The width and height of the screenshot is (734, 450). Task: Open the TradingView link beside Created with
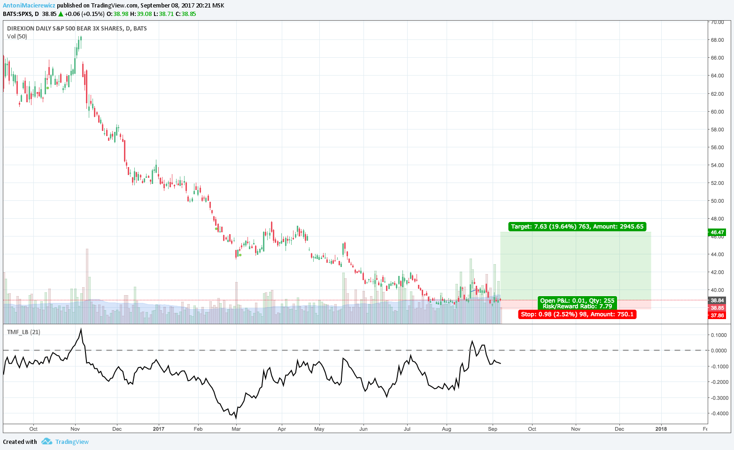[x=72, y=442]
